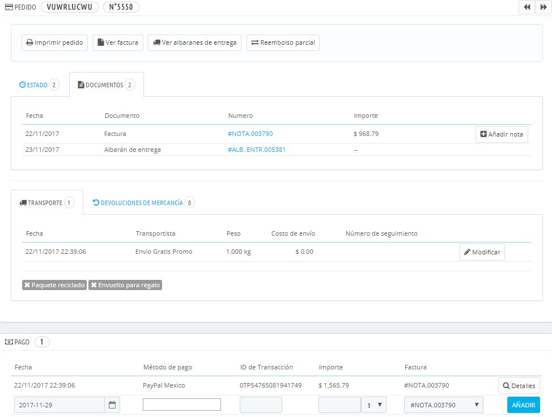Open Ver factura button
This screenshot has width=552, height=417.
(118, 42)
